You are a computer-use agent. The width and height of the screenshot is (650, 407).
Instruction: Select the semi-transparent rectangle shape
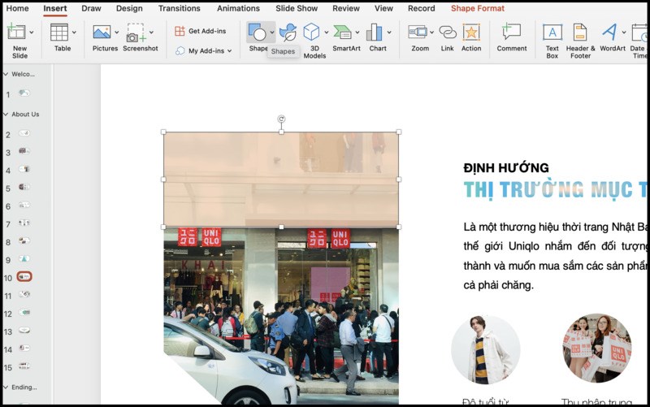(x=281, y=180)
